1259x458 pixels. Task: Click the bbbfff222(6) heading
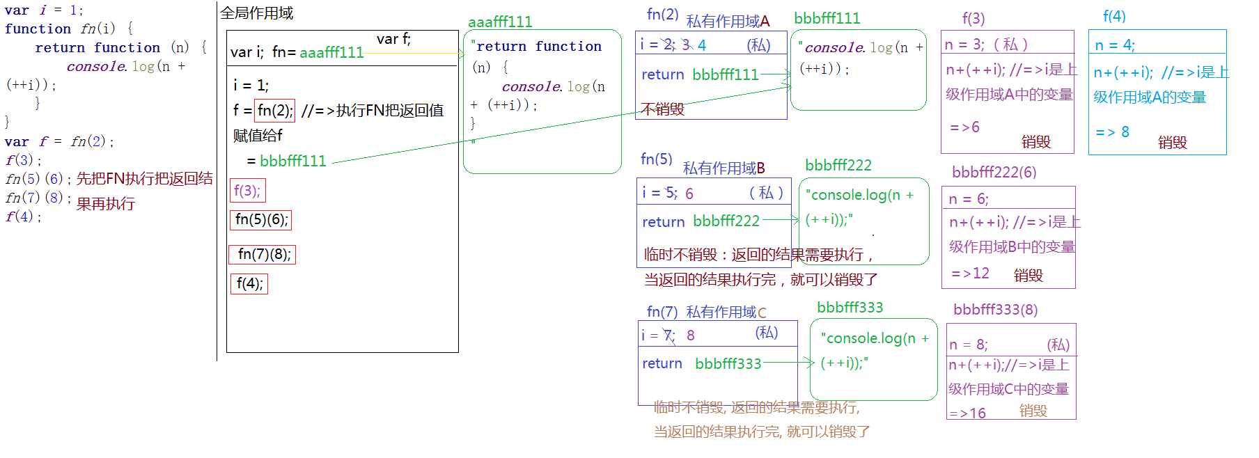tap(994, 173)
